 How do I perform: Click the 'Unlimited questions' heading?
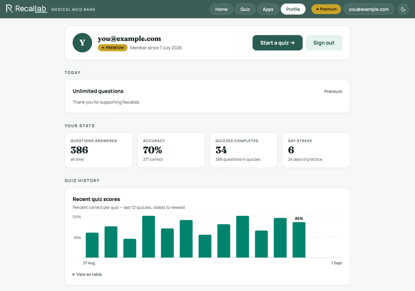[x=98, y=91]
